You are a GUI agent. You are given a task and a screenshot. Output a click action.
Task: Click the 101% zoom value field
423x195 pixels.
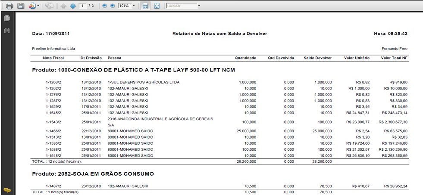pyautogui.click(x=124, y=6)
